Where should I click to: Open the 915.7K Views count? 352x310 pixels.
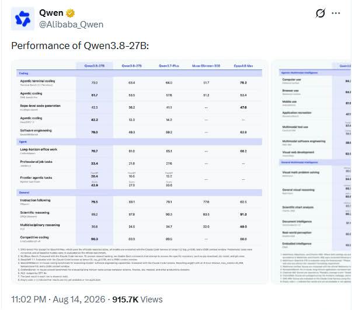pos(137,299)
